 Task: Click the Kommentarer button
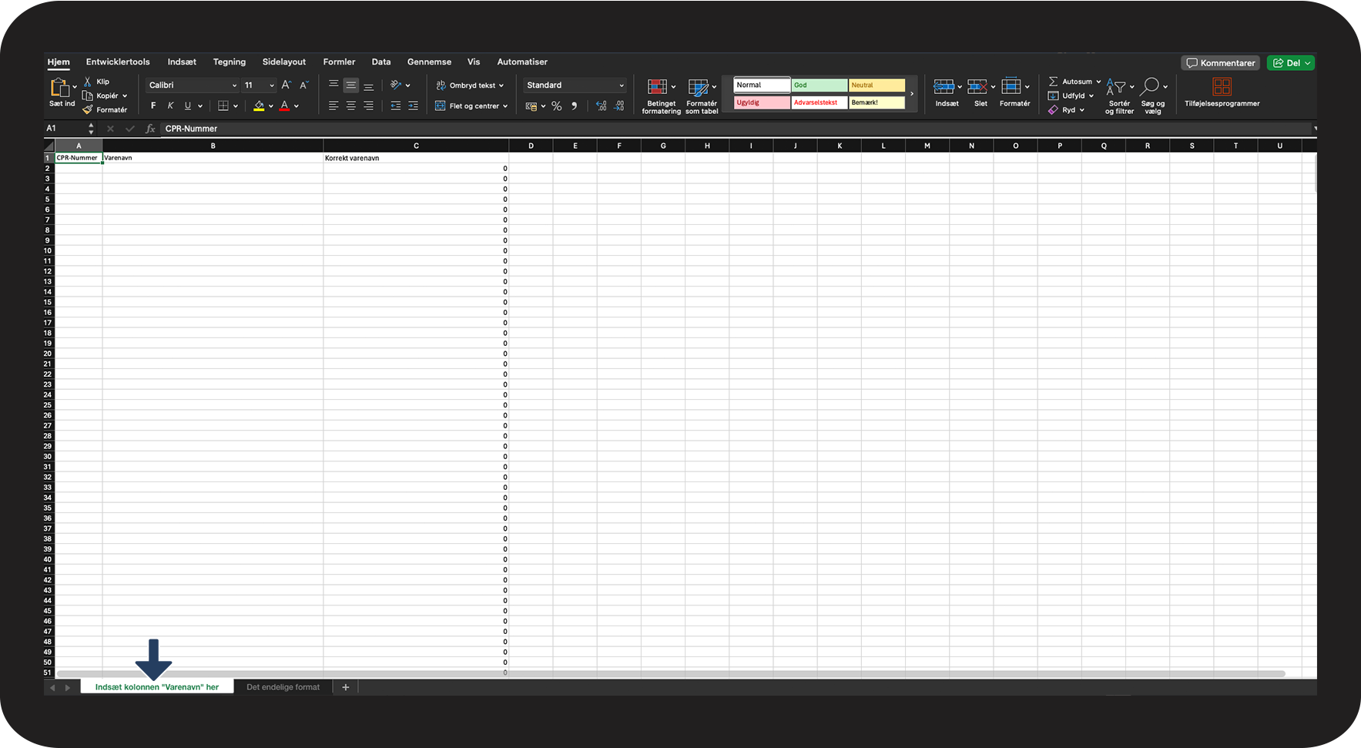[x=1221, y=63]
